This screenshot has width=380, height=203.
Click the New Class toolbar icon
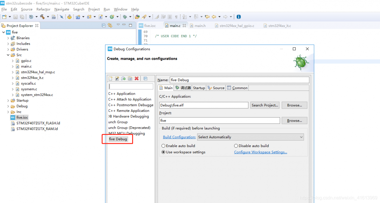point(112,17)
